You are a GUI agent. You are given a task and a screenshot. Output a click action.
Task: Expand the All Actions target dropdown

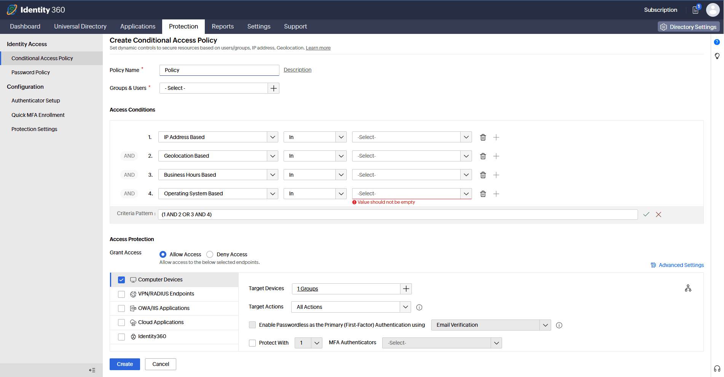pyautogui.click(x=351, y=307)
